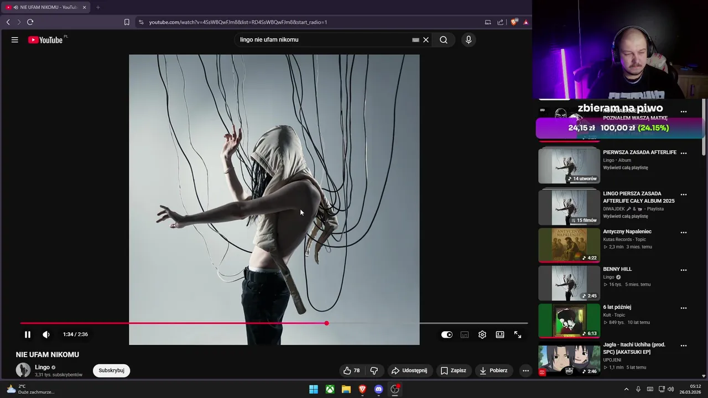
Task: Open options for 6 lat później
Action: point(684,307)
